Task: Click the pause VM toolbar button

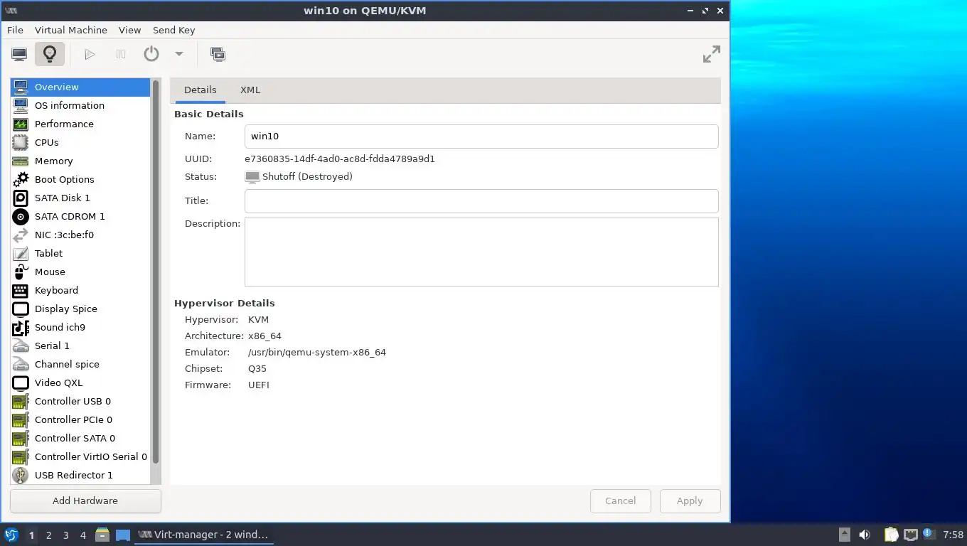Action: tap(121, 54)
